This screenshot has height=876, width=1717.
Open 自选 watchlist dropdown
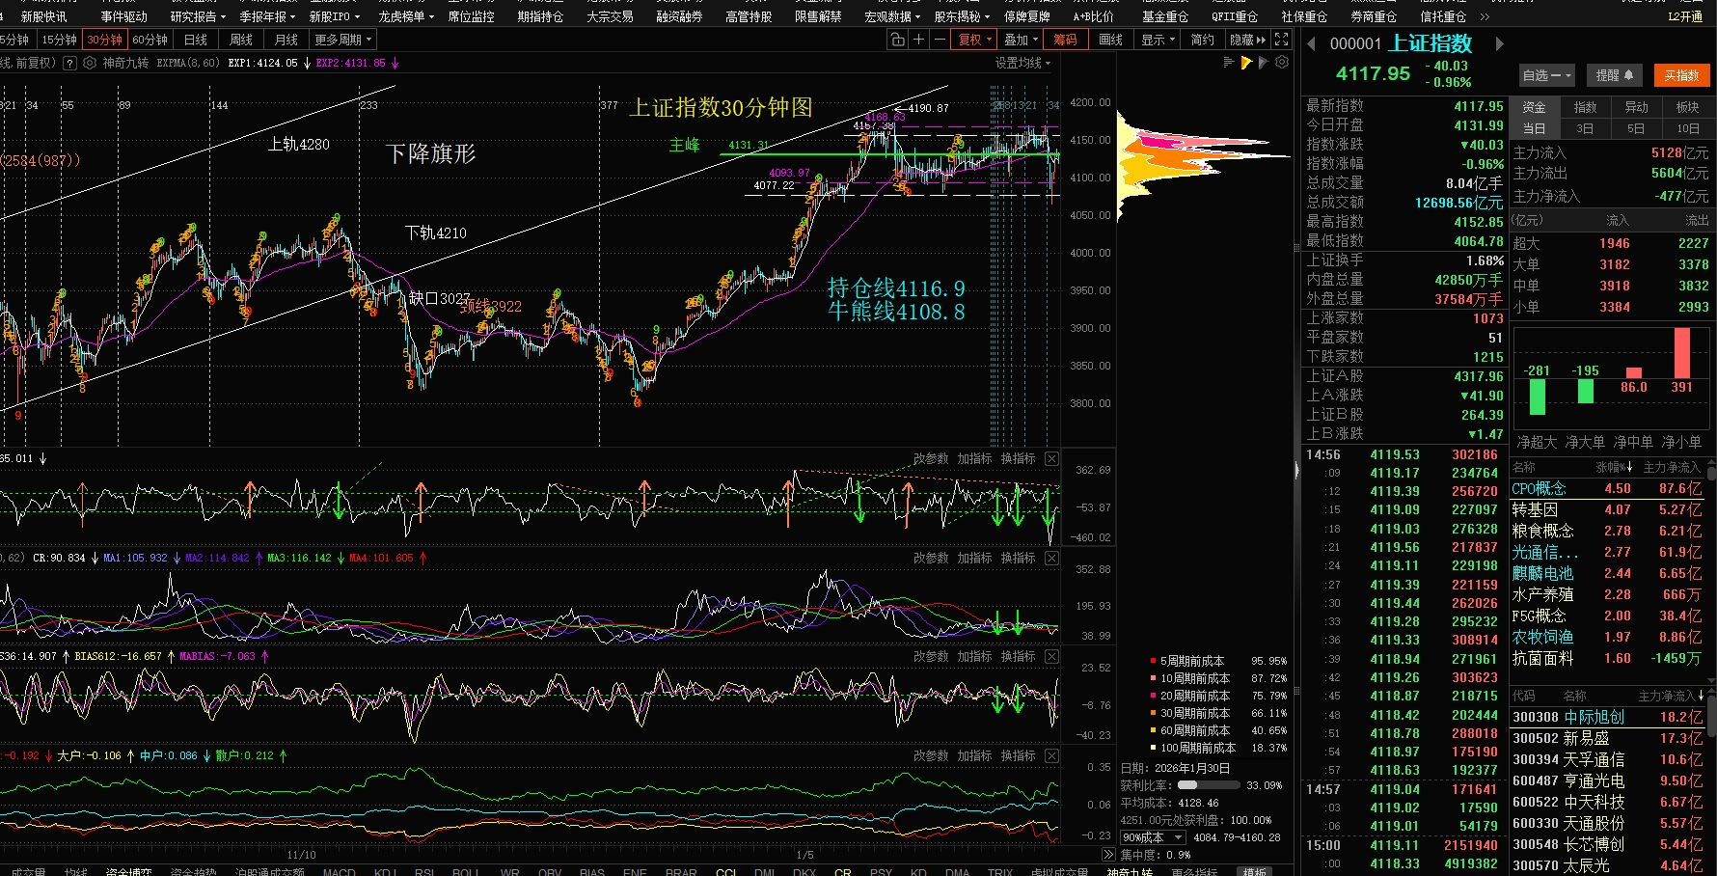[x=1546, y=75]
